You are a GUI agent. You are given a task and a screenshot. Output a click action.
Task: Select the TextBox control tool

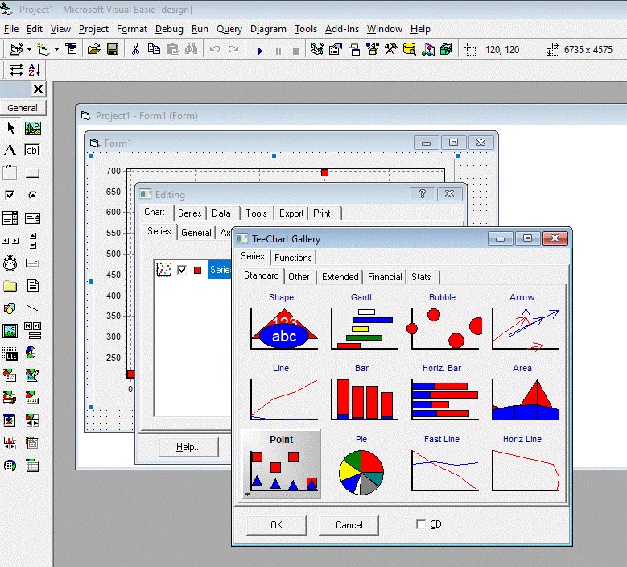(33, 150)
